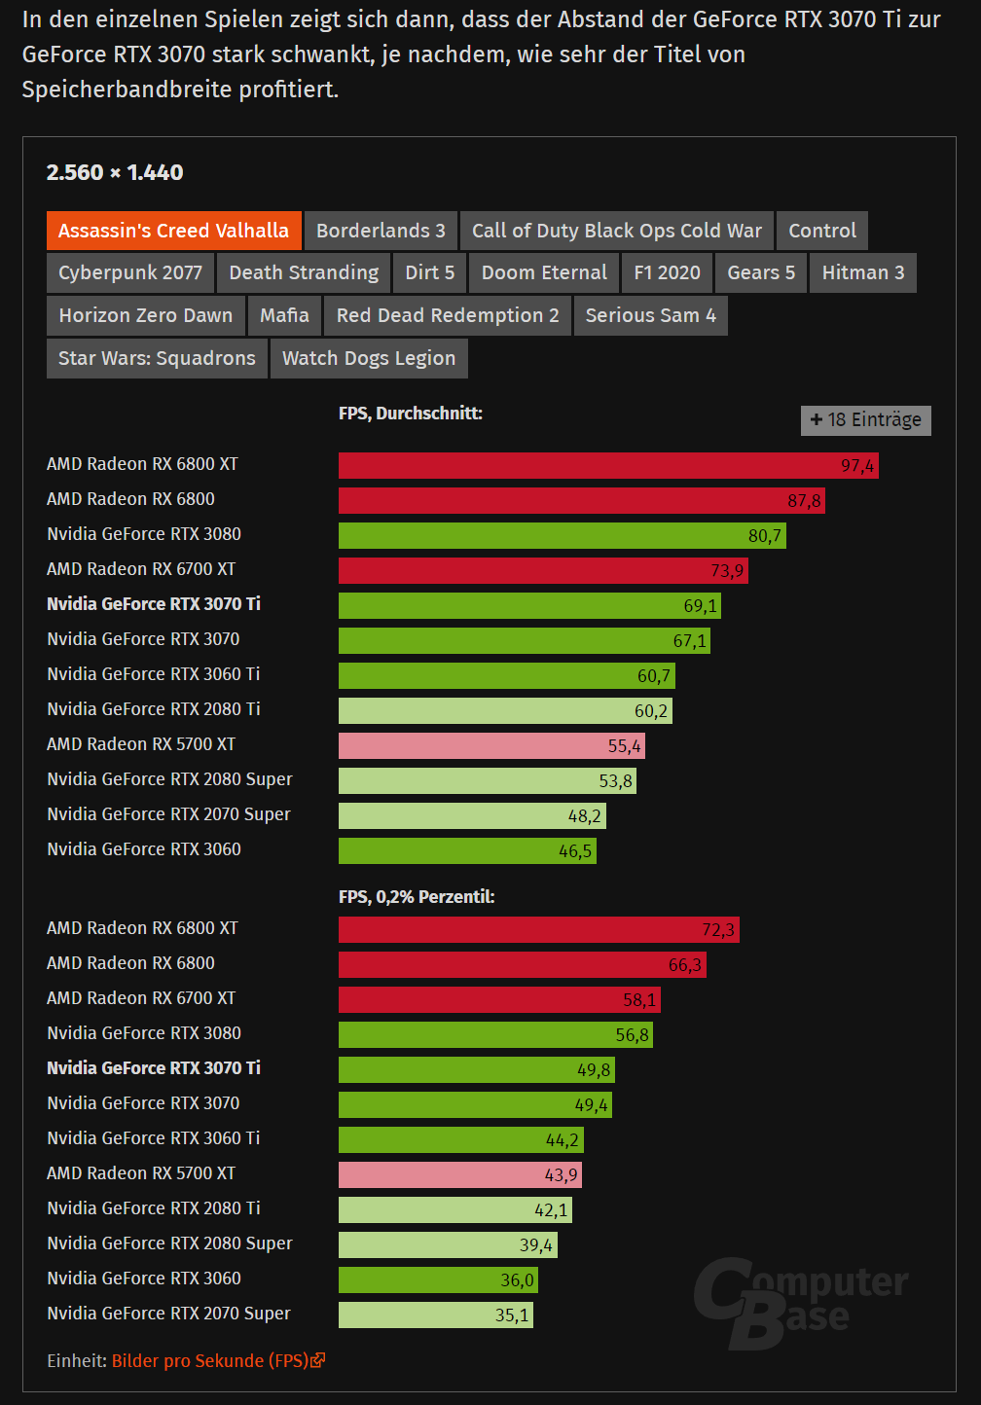The image size is (981, 1405).
Task: Click the 58,1 percentile bar
Action: coord(500,999)
